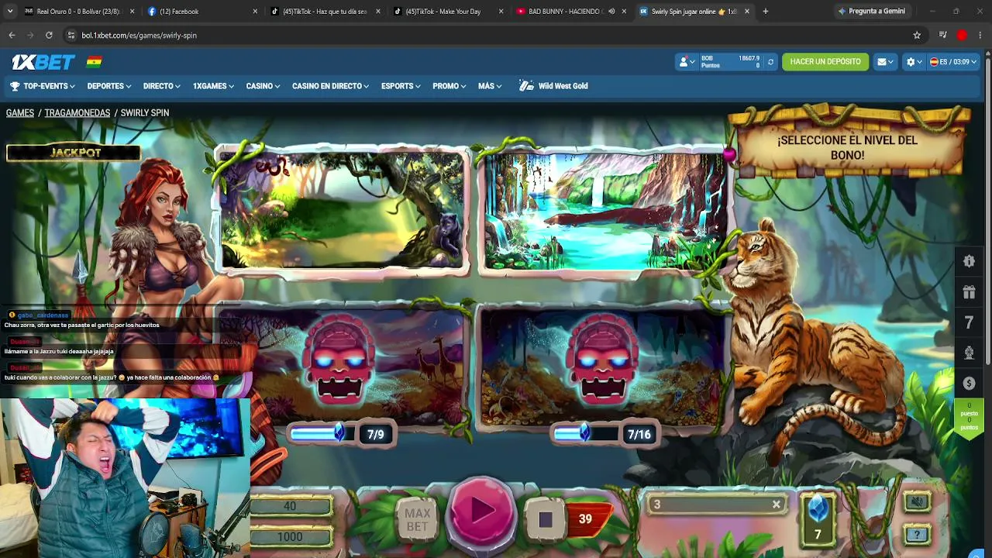The width and height of the screenshot is (992, 558).
Task: Clear the field showing 3 with the X
Action: pyautogui.click(x=776, y=505)
